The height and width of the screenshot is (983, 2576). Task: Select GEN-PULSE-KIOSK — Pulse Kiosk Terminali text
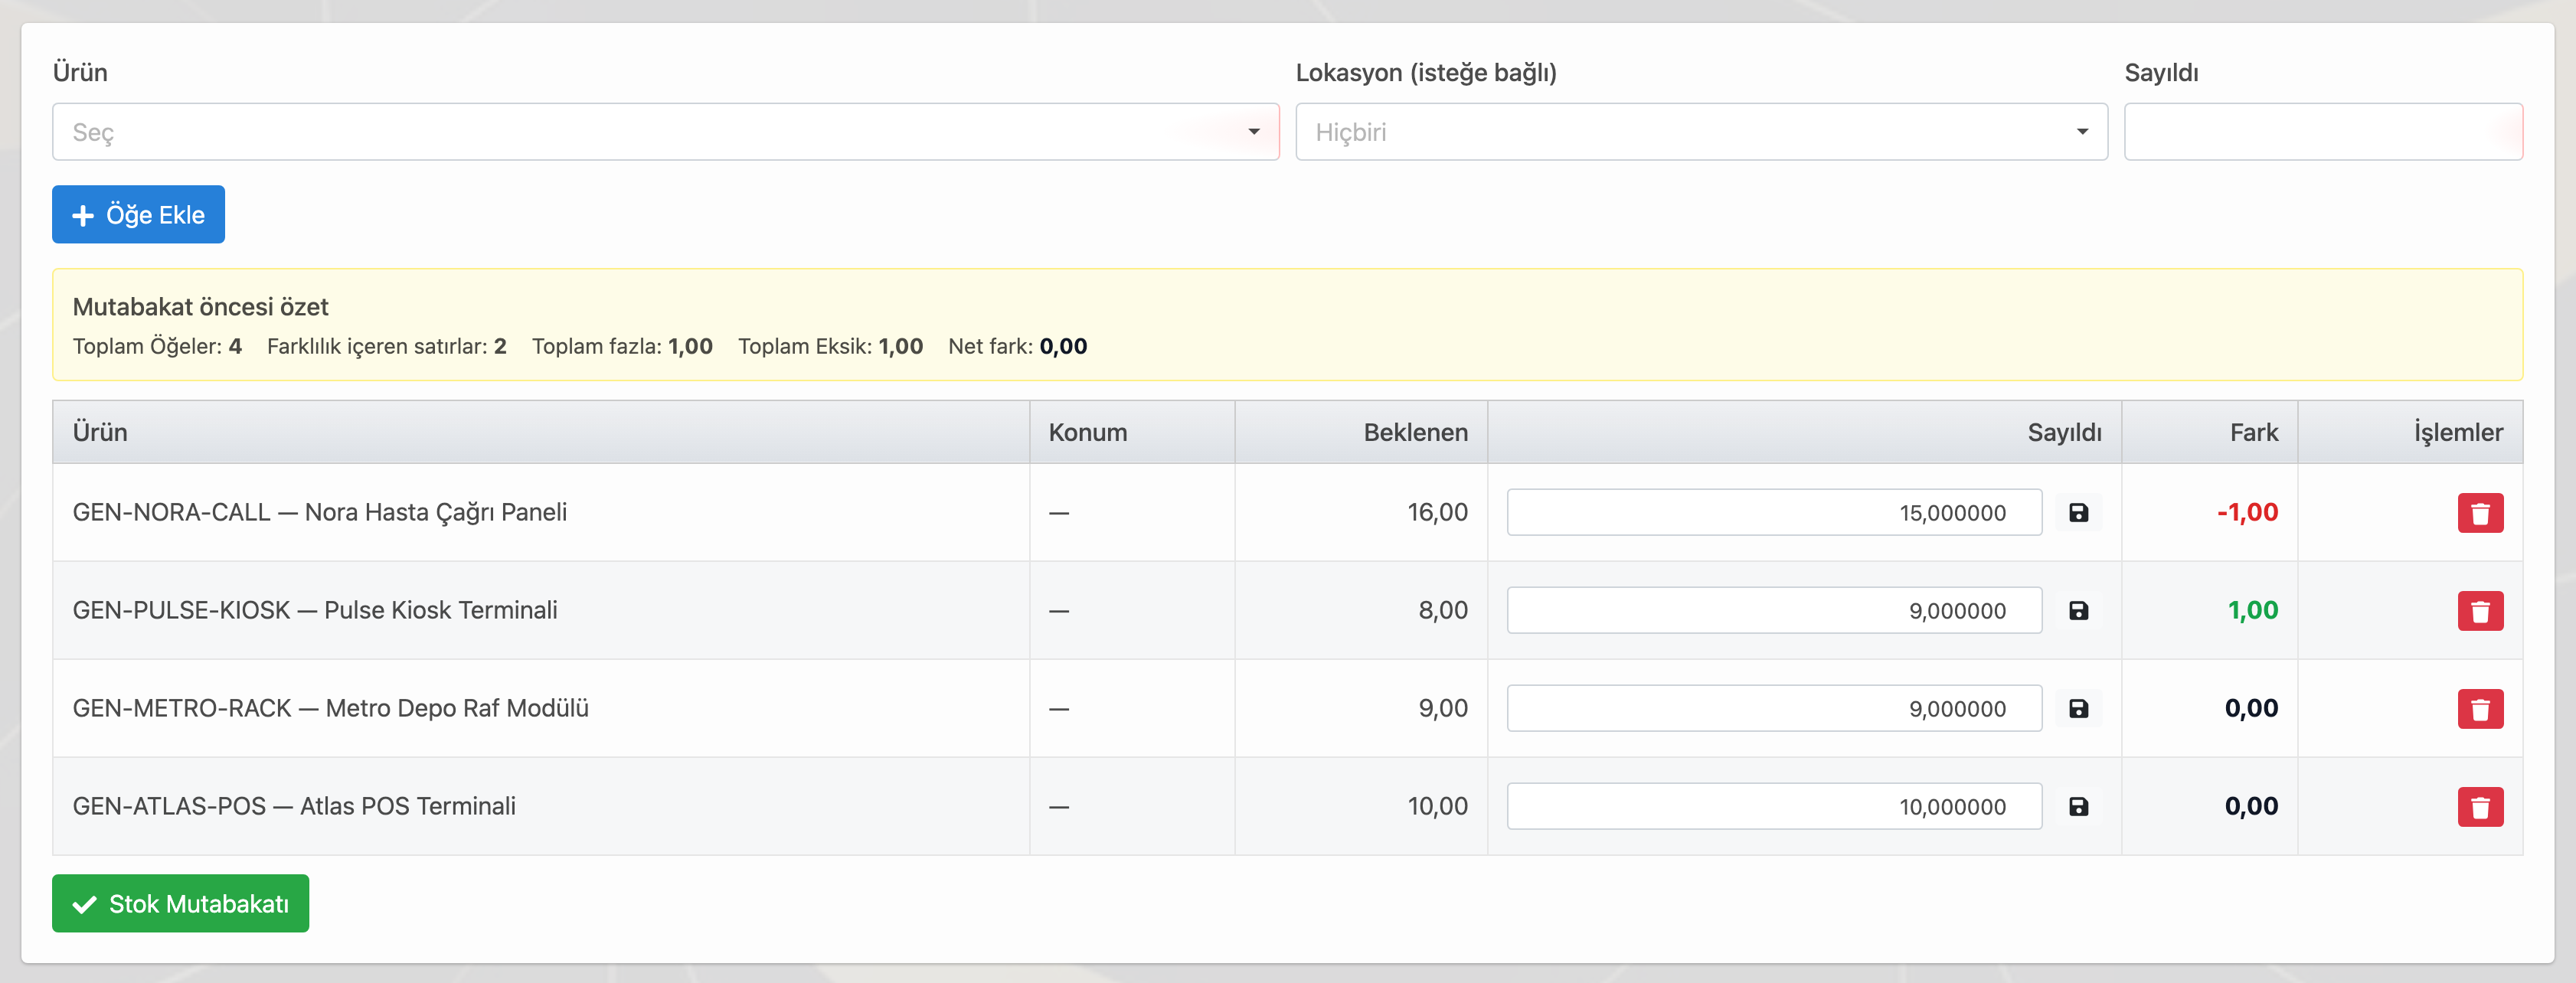coord(315,610)
